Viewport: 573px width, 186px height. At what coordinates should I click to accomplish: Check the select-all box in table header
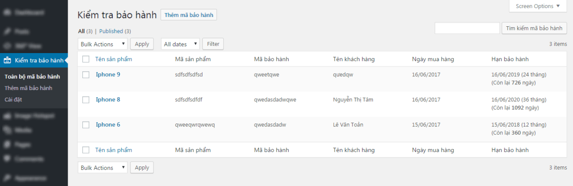click(86, 59)
